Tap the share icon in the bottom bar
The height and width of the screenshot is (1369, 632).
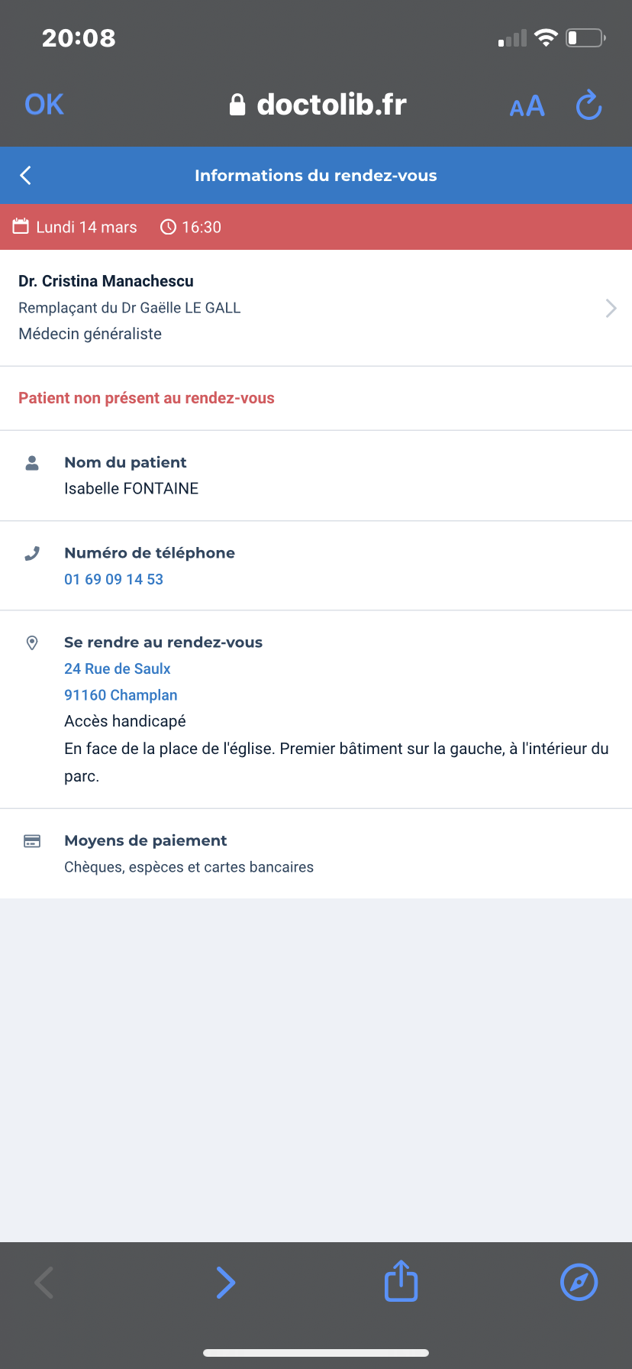point(401,1281)
